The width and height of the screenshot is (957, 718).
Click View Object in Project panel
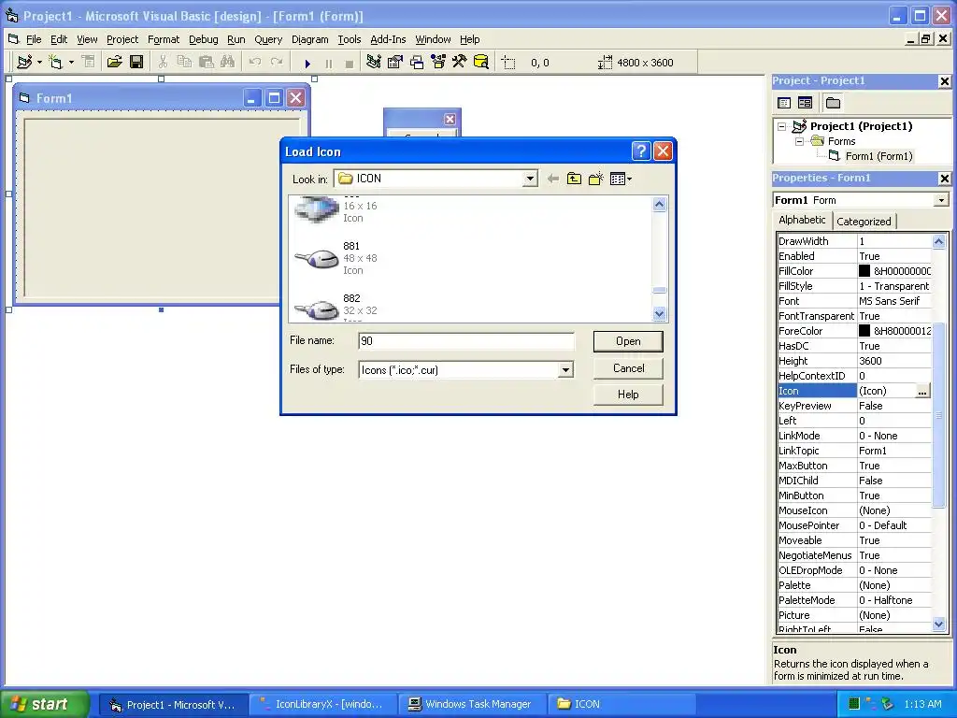pyautogui.click(x=805, y=103)
